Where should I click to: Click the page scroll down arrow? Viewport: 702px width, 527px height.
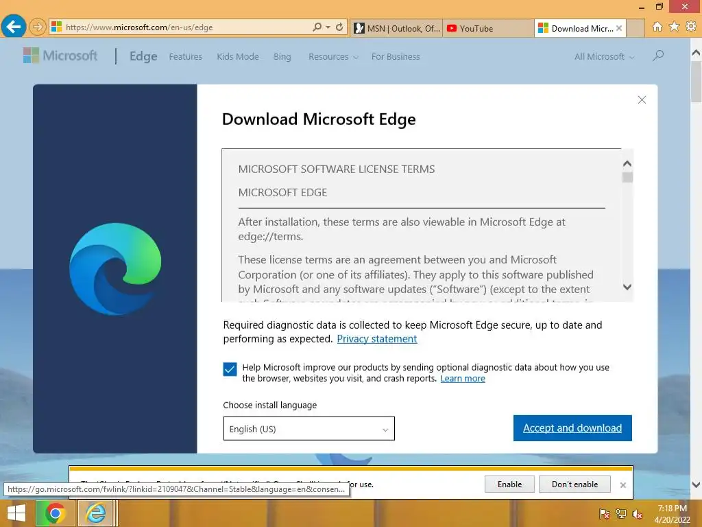click(x=697, y=484)
